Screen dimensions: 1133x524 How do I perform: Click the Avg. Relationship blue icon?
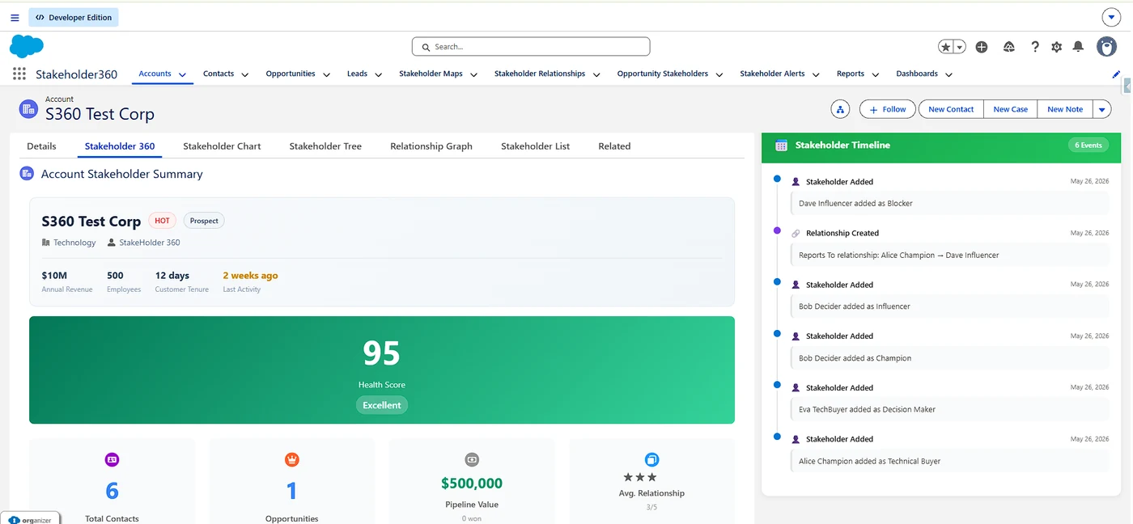[651, 459]
